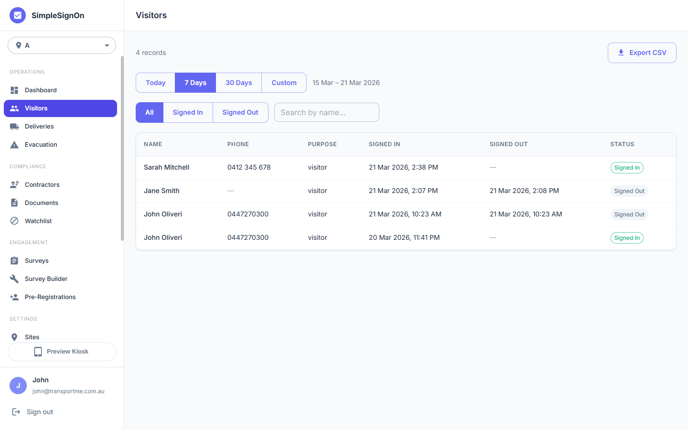The image size is (688, 430).
Task: Click the Contractors icon
Action: pos(14,185)
